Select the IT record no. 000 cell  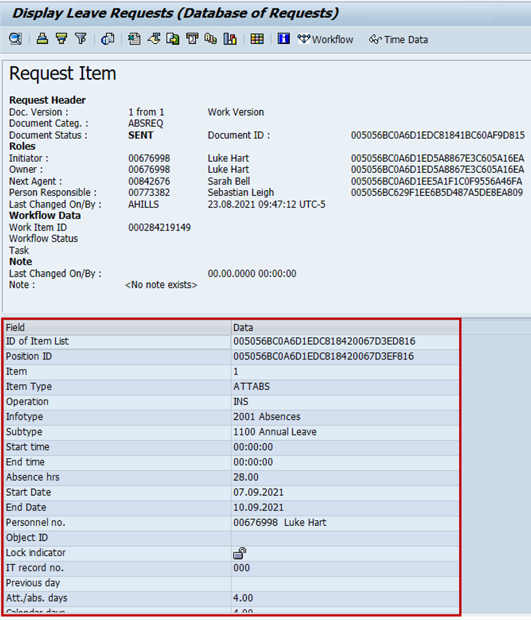click(x=345, y=568)
